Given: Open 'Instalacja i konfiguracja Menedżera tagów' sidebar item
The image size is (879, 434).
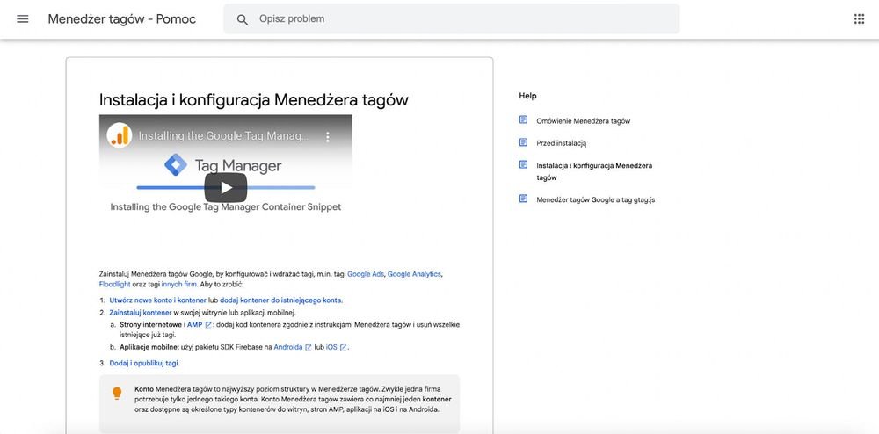Looking at the screenshot, I should tap(594, 171).
